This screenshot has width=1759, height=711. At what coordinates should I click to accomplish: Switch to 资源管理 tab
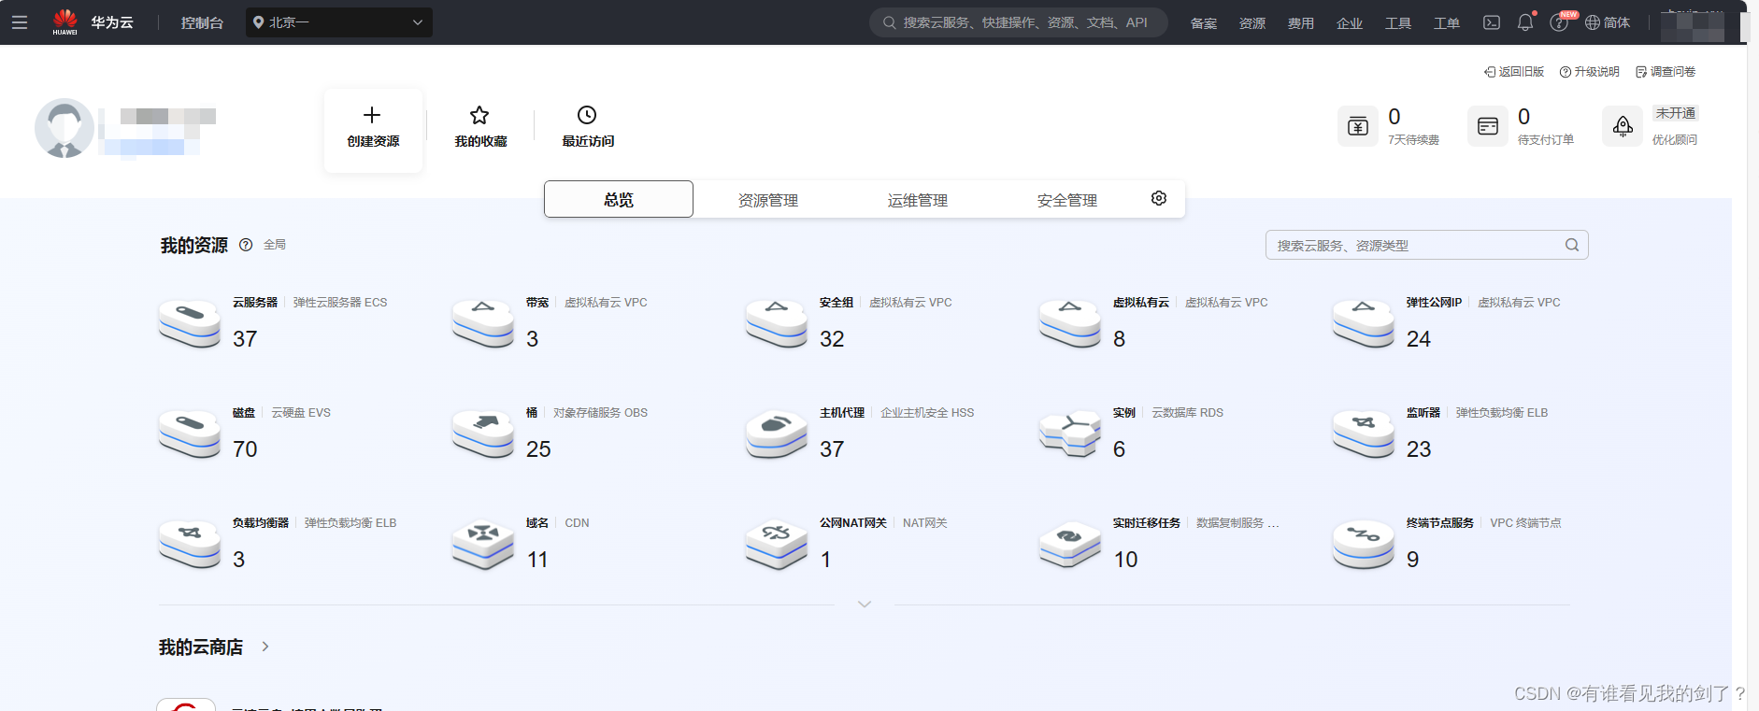[x=768, y=200]
